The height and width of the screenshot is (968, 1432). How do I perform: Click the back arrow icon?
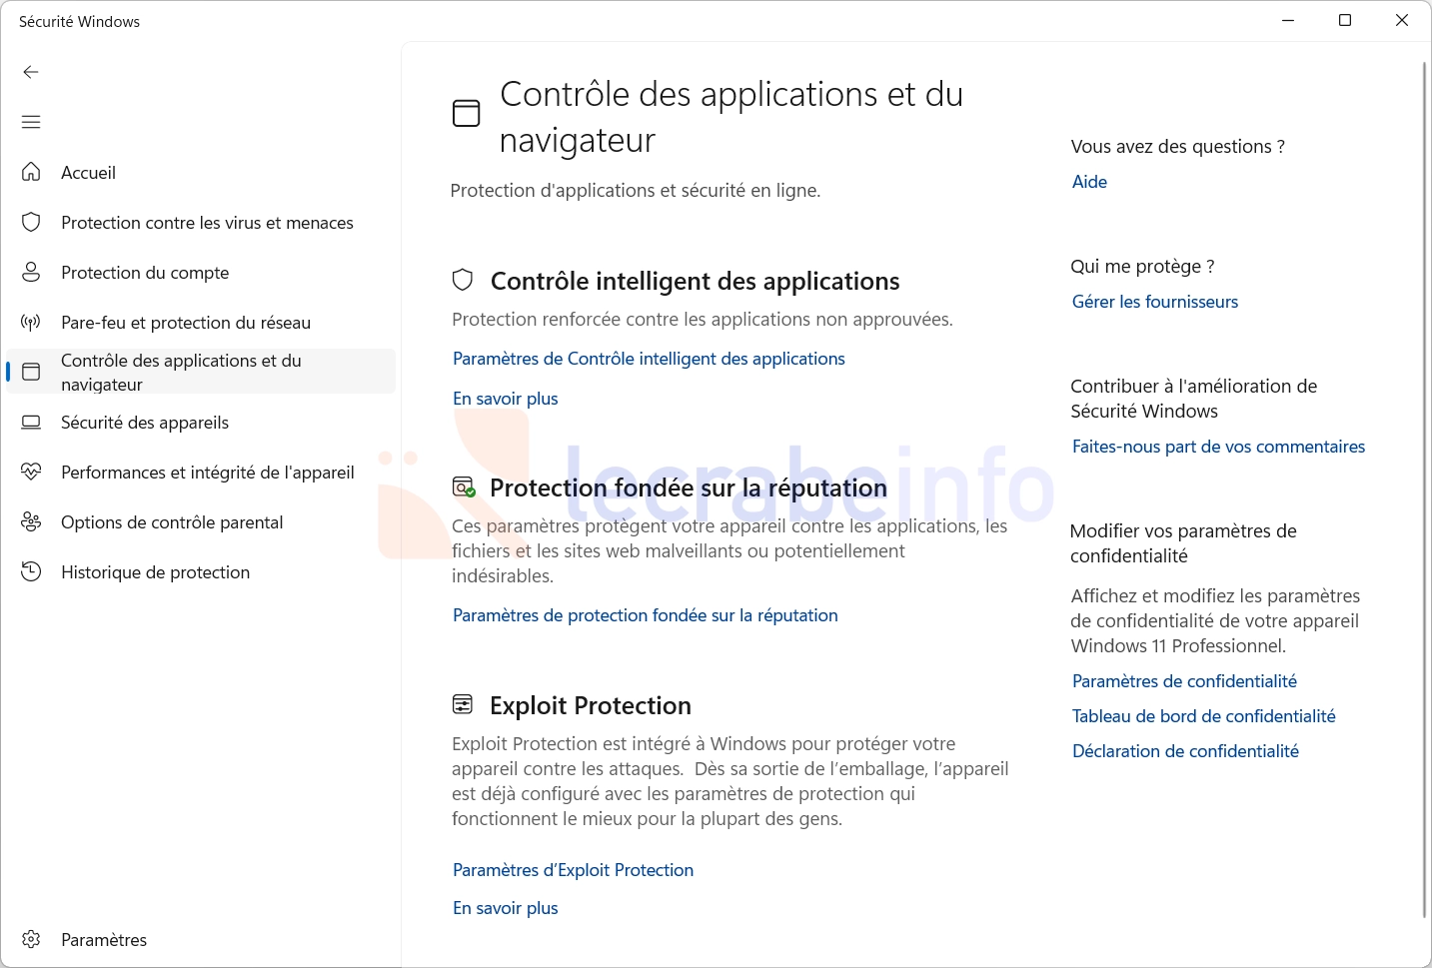coord(31,72)
